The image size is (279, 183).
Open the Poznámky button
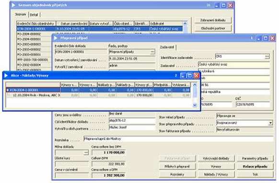177,174
